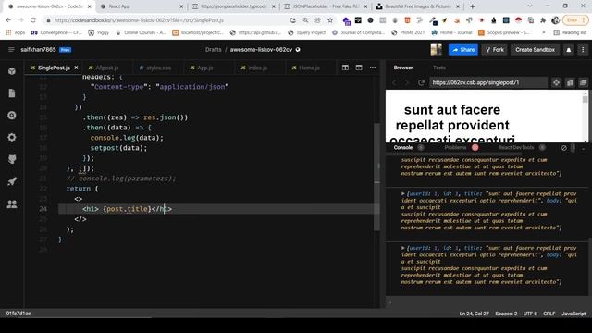Open the Drafts breadcrumb link
Viewport: 592px width, 333px height.
pos(214,49)
